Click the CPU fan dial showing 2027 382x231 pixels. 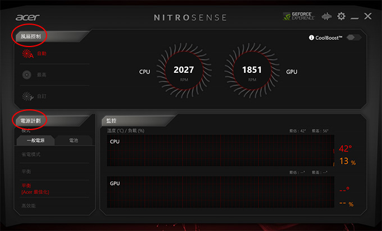click(x=184, y=71)
